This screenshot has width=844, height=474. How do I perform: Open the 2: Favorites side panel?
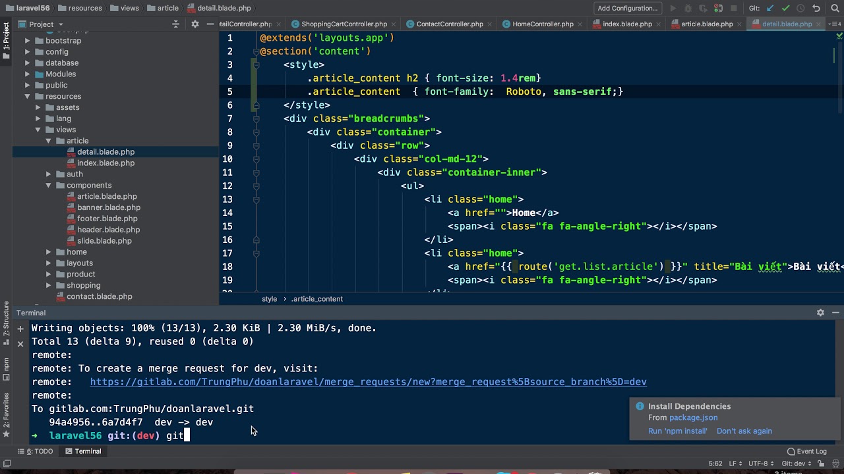[x=6, y=416]
